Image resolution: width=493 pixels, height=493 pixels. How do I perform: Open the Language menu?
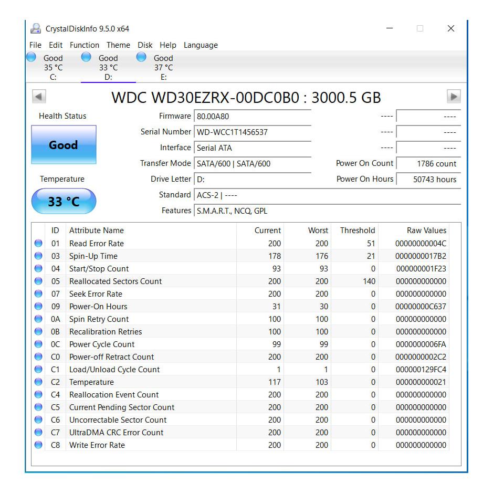coord(201,45)
